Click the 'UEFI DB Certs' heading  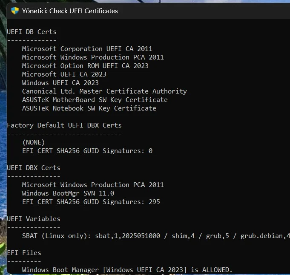32,32
